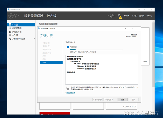Click the Server Manager vertical scrollbar
Screen dimensions: 163x118
tap(153, 55)
